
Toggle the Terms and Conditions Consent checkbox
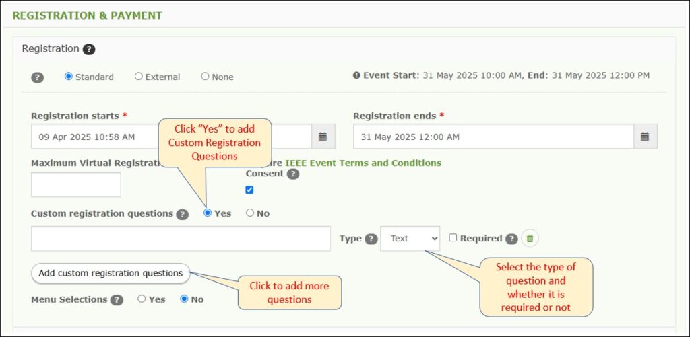pyautogui.click(x=249, y=190)
